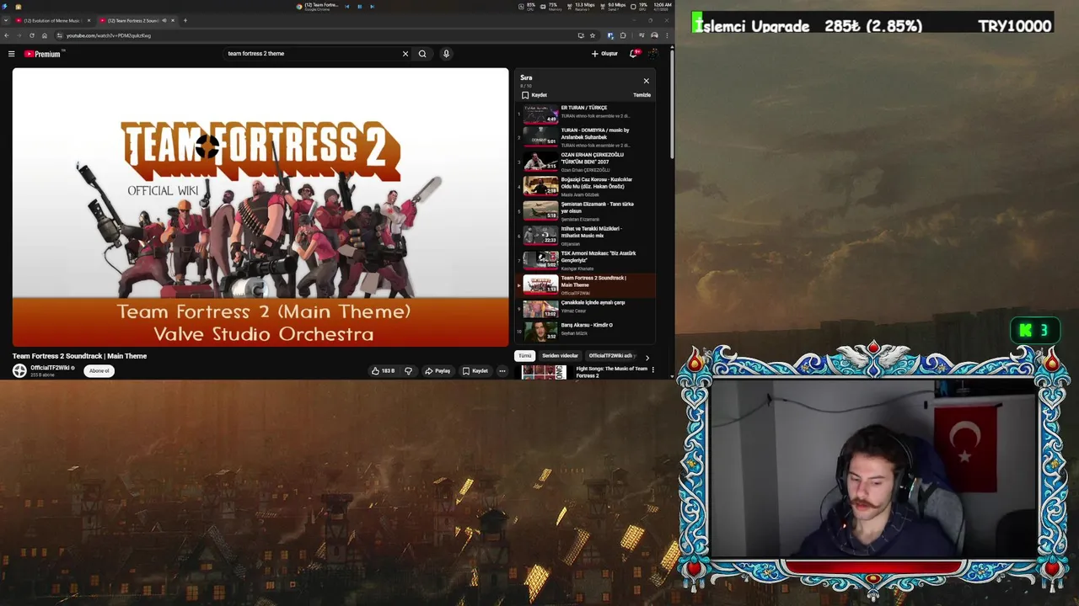Play TURAN - DOMBYRA queue item
This screenshot has width=1079, height=606.
point(585,137)
